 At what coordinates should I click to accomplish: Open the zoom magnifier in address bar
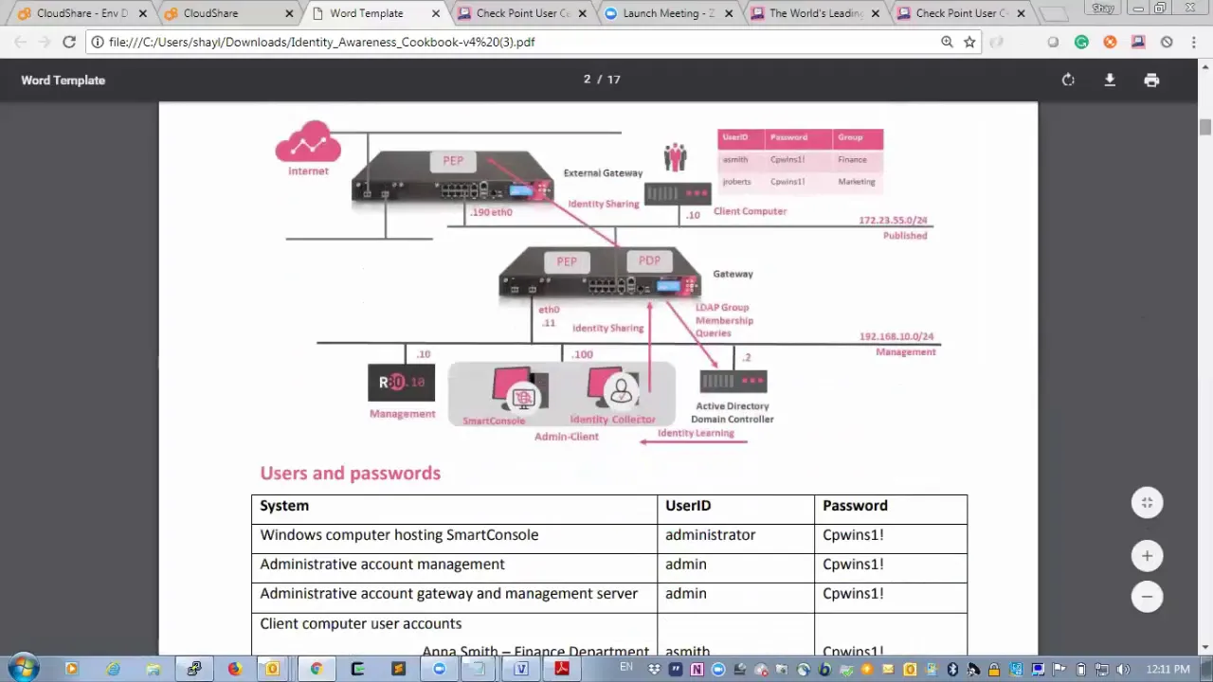click(x=947, y=42)
